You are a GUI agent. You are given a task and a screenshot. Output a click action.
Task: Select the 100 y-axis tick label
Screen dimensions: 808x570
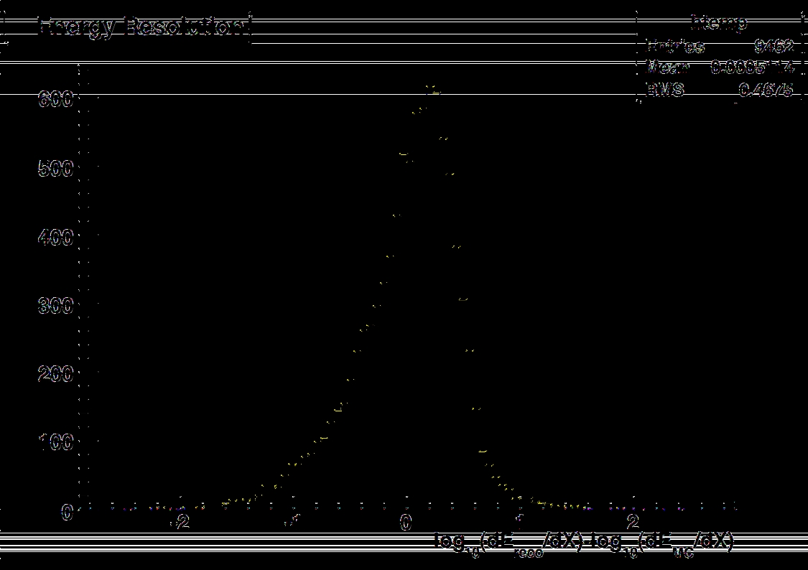(x=55, y=442)
